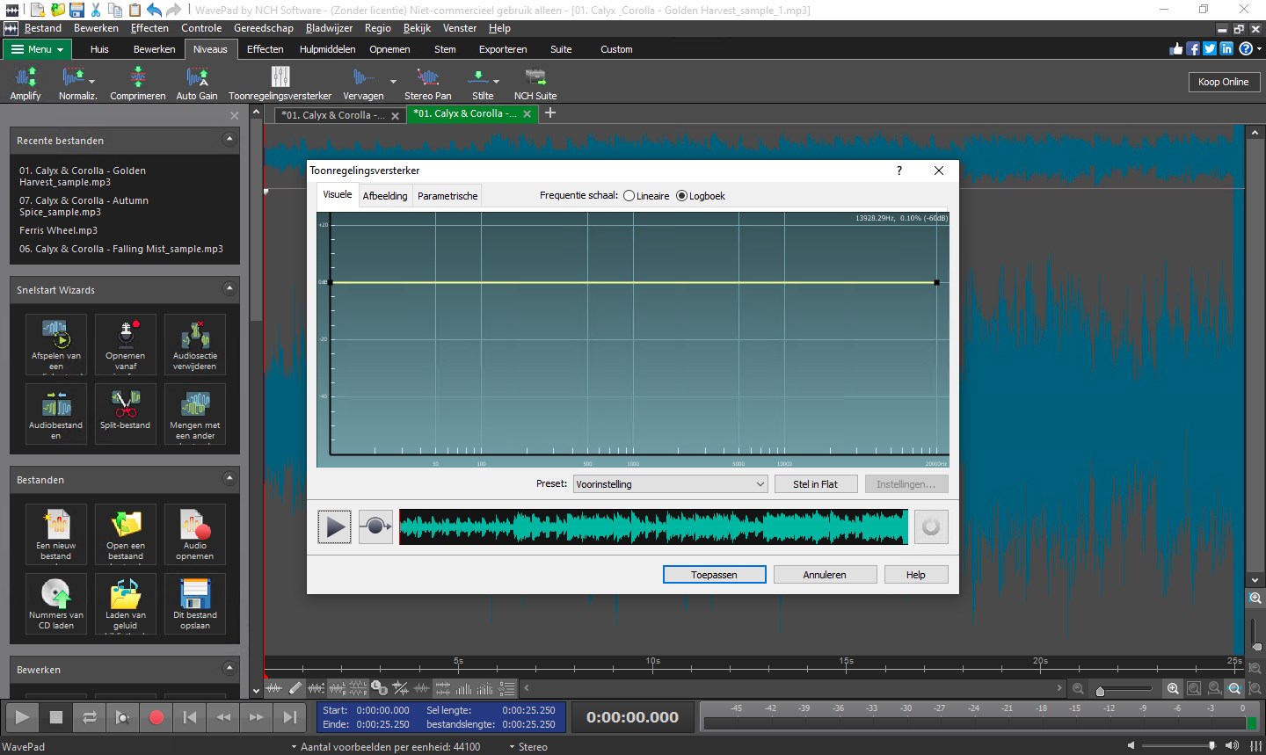Play the equalizer preview audio
1266x755 pixels.
pyautogui.click(x=334, y=527)
